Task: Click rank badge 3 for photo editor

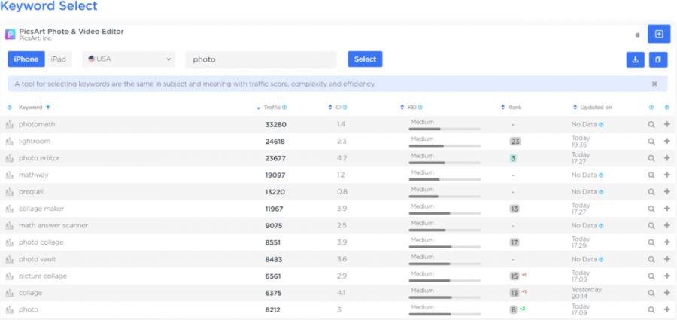Action: [x=513, y=158]
